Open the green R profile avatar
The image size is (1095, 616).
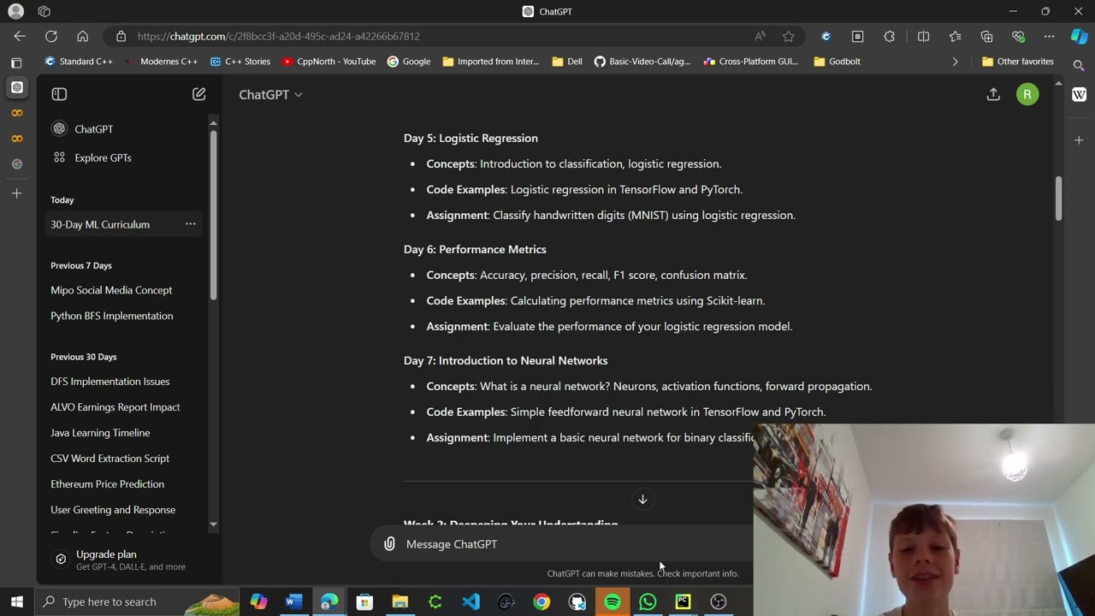point(1027,94)
